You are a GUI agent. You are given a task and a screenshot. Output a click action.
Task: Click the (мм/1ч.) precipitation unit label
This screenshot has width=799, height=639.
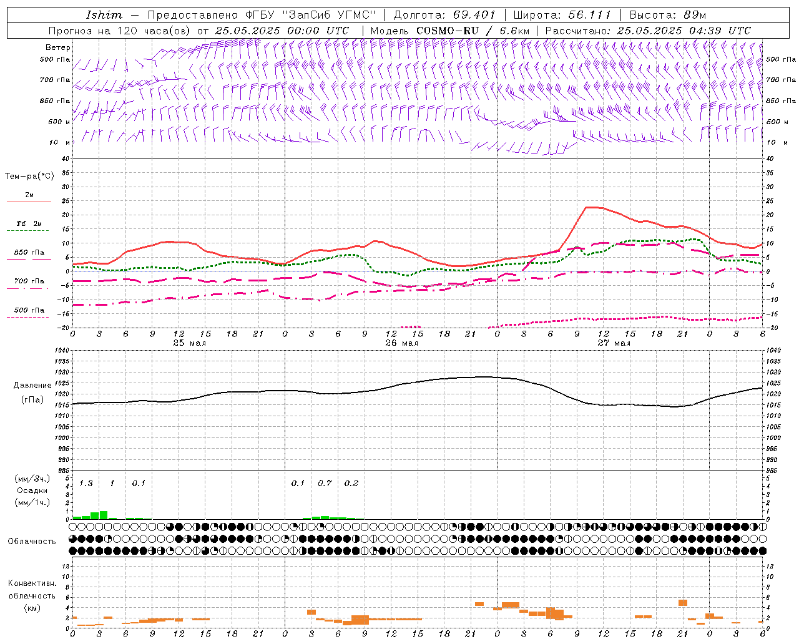(x=32, y=502)
